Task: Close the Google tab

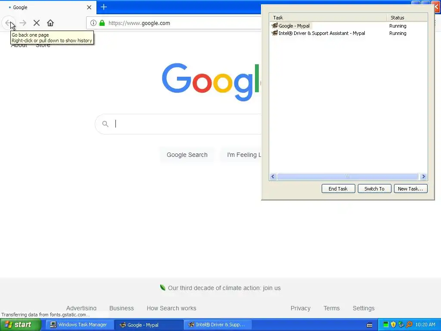Action: (x=89, y=7)
